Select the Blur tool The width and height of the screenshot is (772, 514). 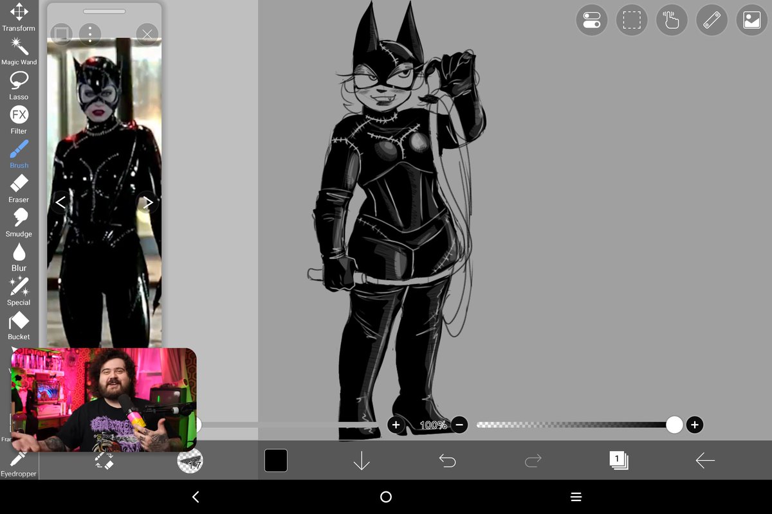19,257
